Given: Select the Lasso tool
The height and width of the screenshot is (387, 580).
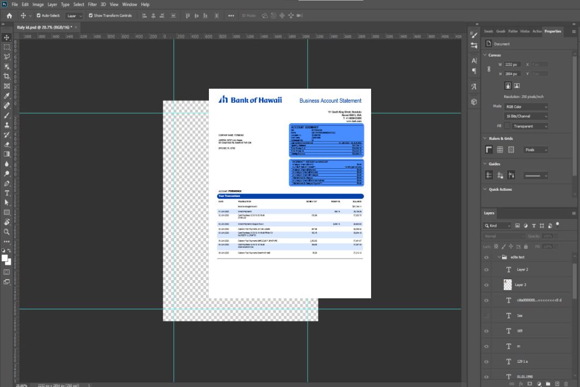Looking at the screenshot, I should click(7, 56).
